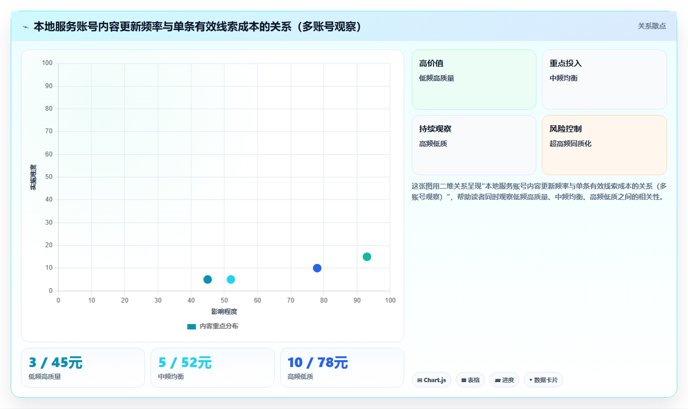Click the 进度 tag chip

click(504, 380)
